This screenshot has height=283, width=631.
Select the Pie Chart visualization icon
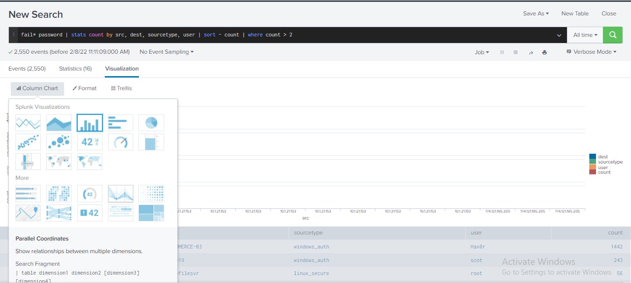(152, 123)
